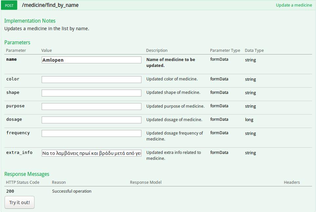Open the /medicine/find_by_name endpoint path link
Image resolution: width=316 pixels, height=212 pixels.
[50, 5]
